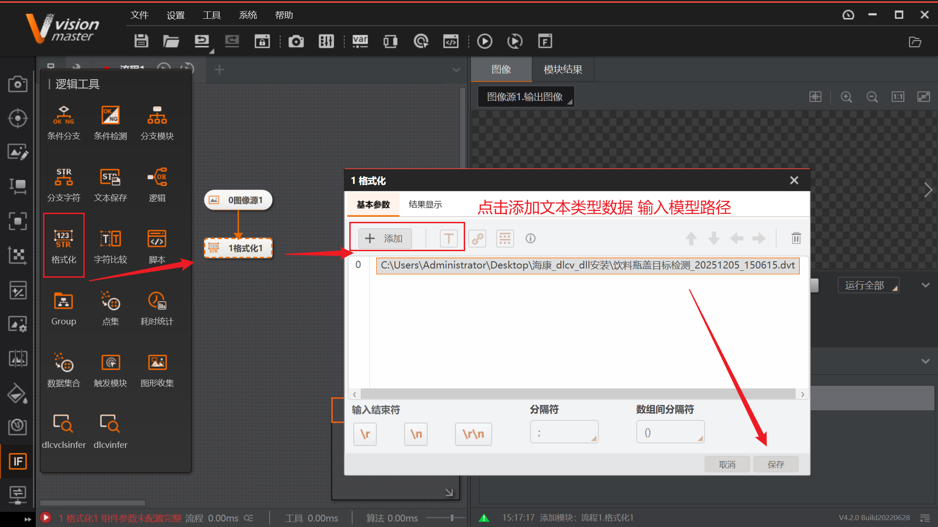Expand the 图像源1.输出图像 selector
The image size is (938, 527).
coord(526,97)
